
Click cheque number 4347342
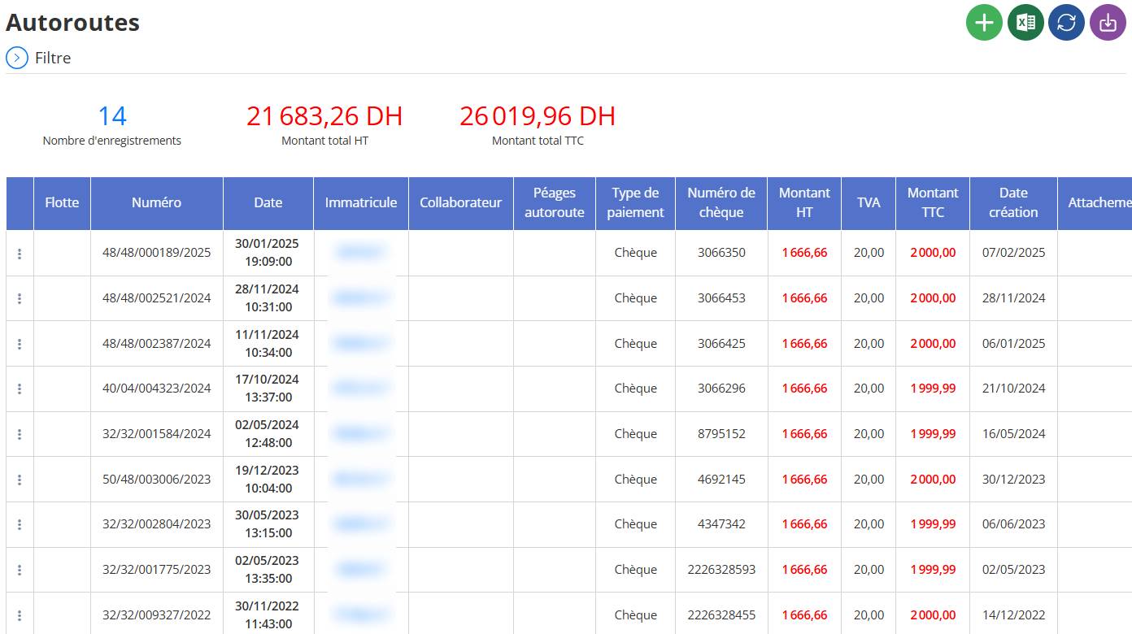point(721,524)
